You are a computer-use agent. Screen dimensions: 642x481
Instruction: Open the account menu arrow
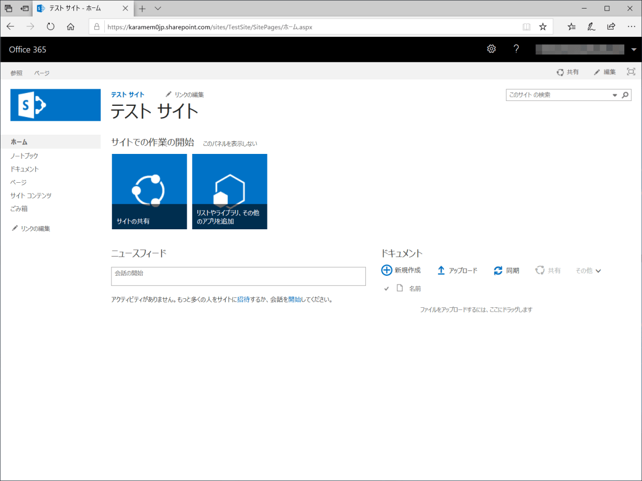coord(634,49)
